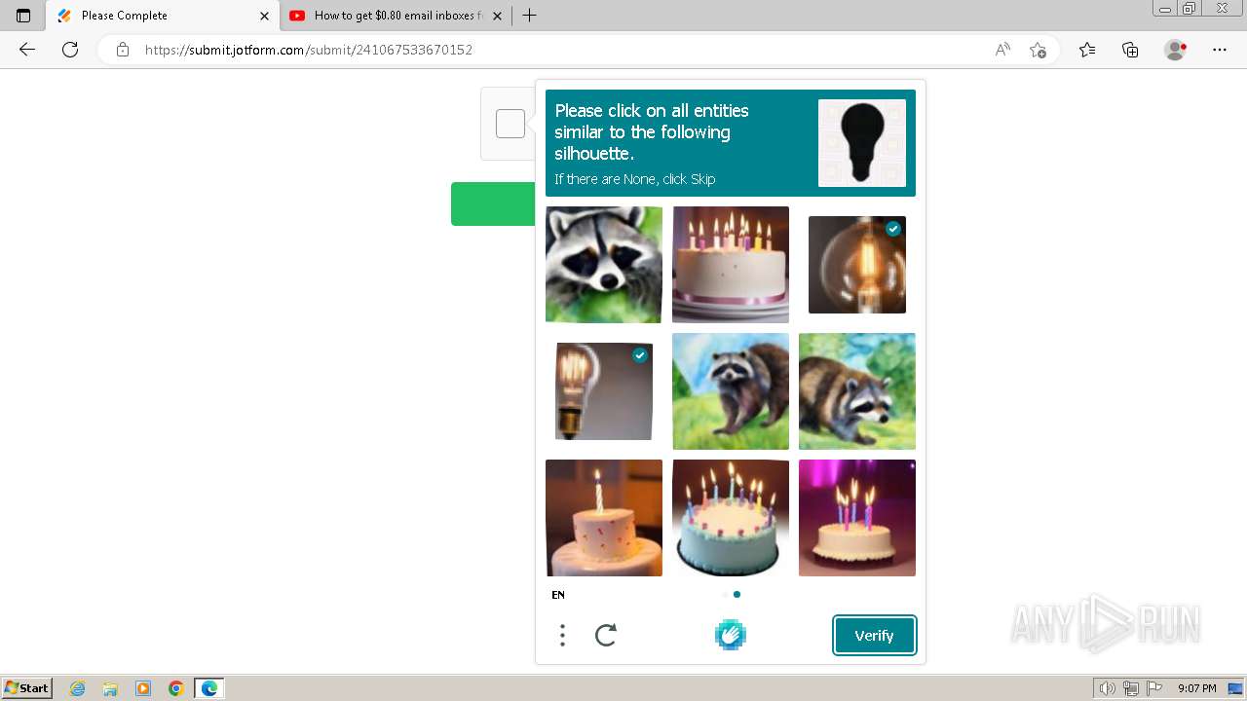Open the Windows Start menu
This screenshot has width=1247, height=701.
click(26, 688)
